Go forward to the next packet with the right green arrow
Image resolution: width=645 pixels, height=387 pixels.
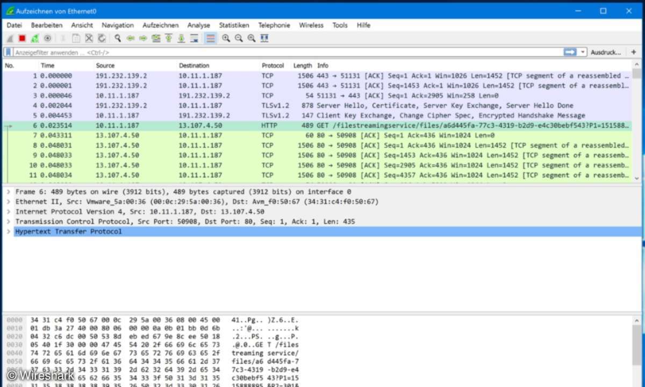click(143, 38)
